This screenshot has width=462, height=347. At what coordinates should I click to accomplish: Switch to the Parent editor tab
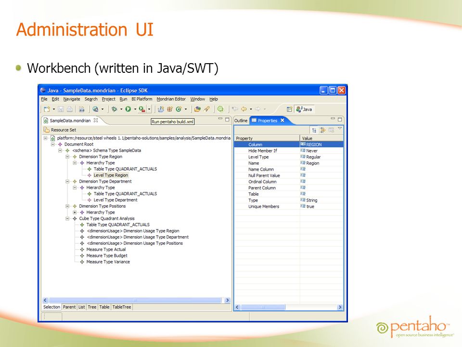pyautogui.click(x=69, y=307)
